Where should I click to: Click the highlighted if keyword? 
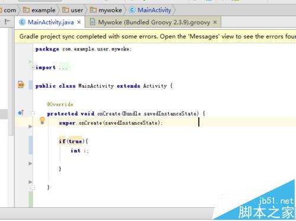pyautogui.click(x=62, y=142)
